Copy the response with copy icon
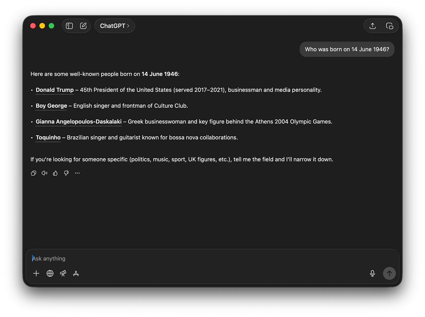The width and height of the screenshot is (425, 317). (x=34, y=173)
